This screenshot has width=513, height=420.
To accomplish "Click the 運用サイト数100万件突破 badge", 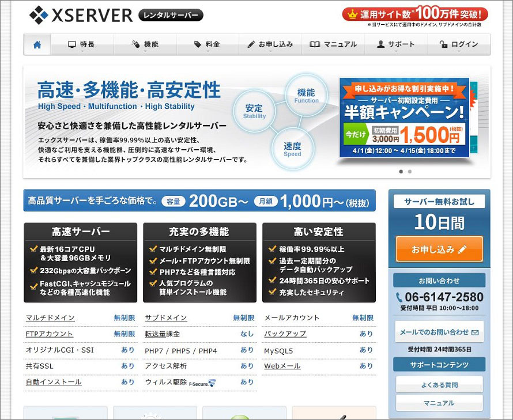I will (x=415, y=14).
